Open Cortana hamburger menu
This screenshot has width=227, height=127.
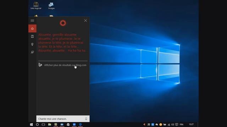32,20
